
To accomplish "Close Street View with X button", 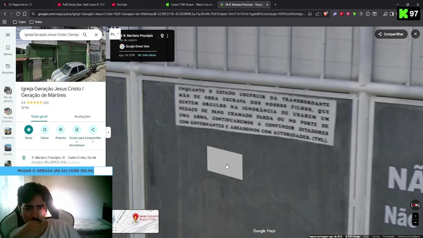I will click(x=415, y=34).
